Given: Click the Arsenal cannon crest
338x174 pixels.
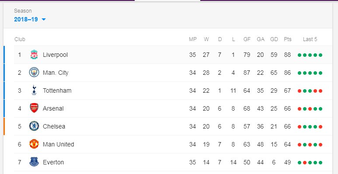Looking at the screenshot, I should [34, 108].
